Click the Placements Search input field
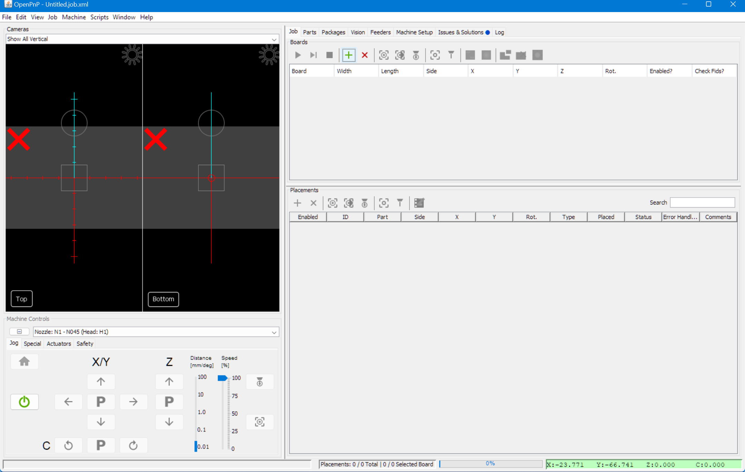The image size is (745, 472). (x=702, y=203)
